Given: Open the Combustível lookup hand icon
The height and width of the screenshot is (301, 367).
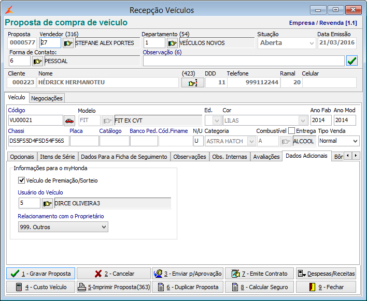Looking at the screenshot, I should pyautogui.click(x=286, y=141).
